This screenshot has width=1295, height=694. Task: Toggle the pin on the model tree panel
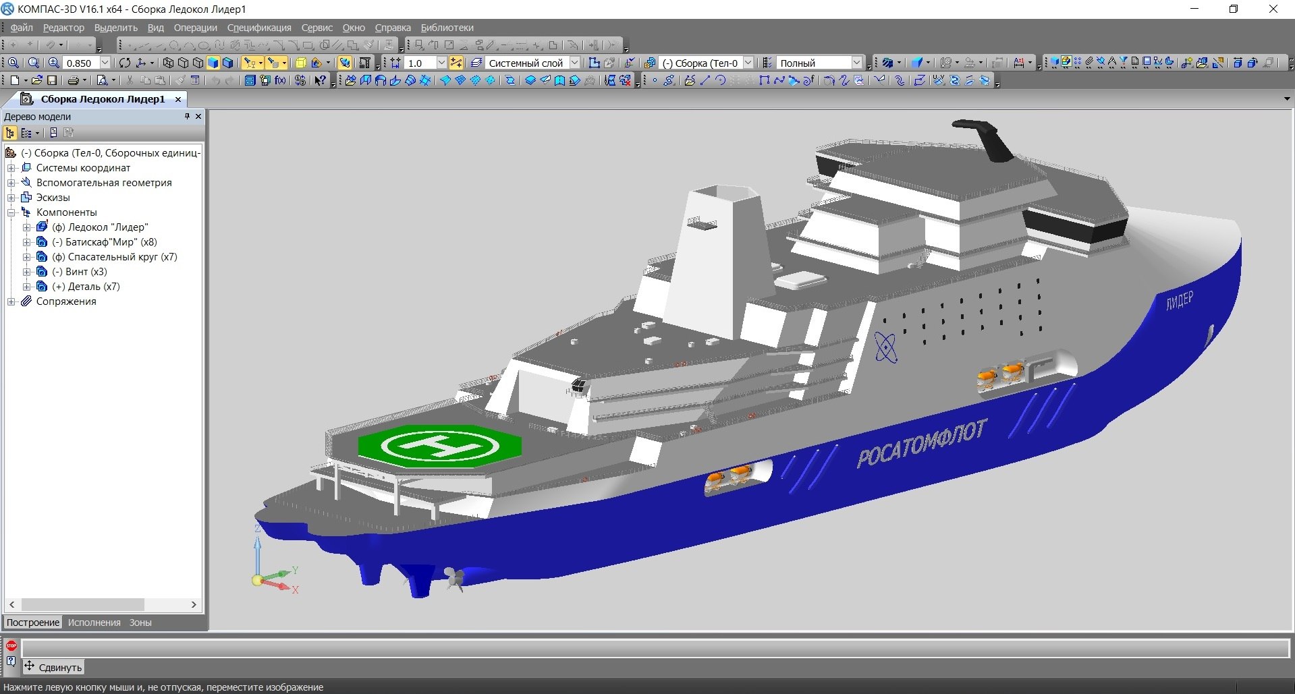(187, 117)
